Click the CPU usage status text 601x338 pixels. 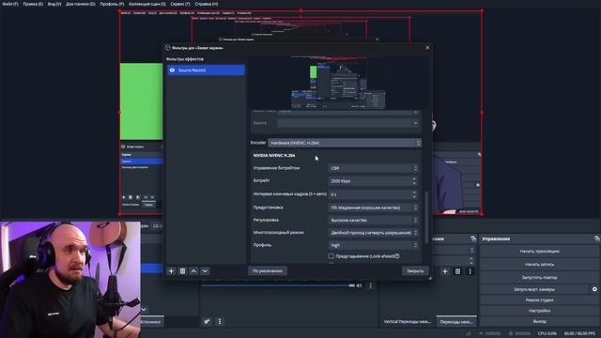click(547, 333)
